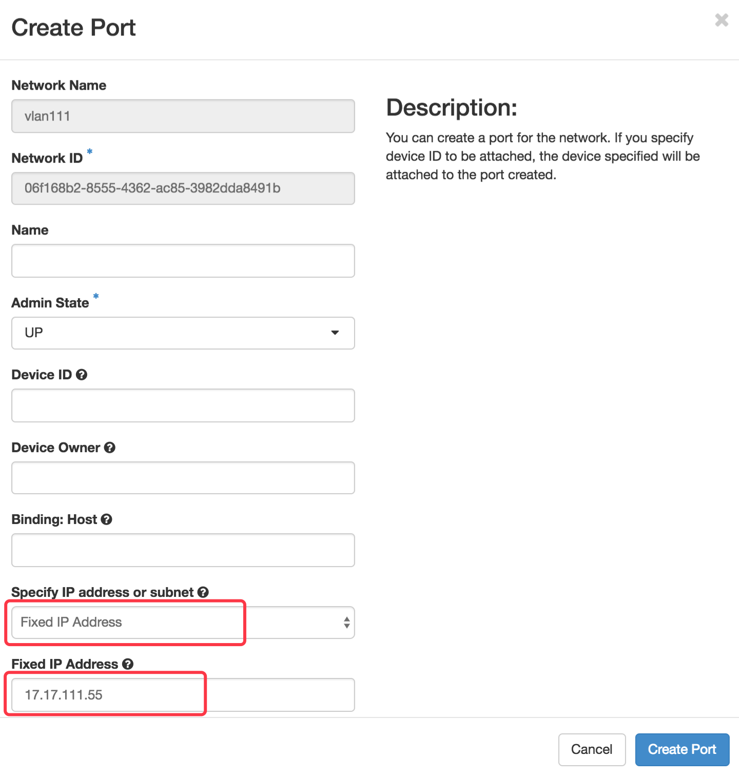Click the Fixed IP Address field containing 17.17.111.55
Image resolution: width=739 pixels, height=777 pixels.
point(183,695)
